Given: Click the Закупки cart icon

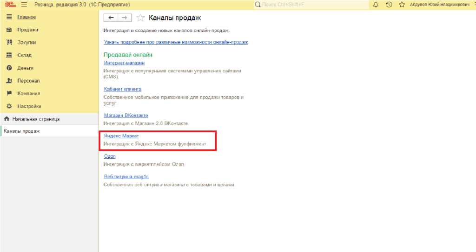Looking at the screenshot, I should coord(9,42).
